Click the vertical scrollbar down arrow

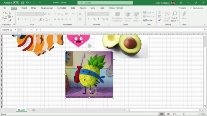(205, 107)
